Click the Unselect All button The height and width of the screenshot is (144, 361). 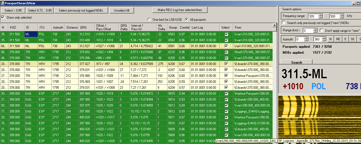[122, 11]
